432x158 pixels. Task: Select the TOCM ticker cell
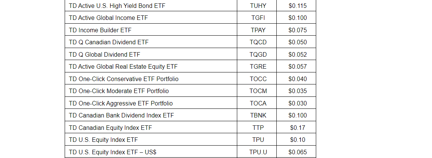[258, 91]
